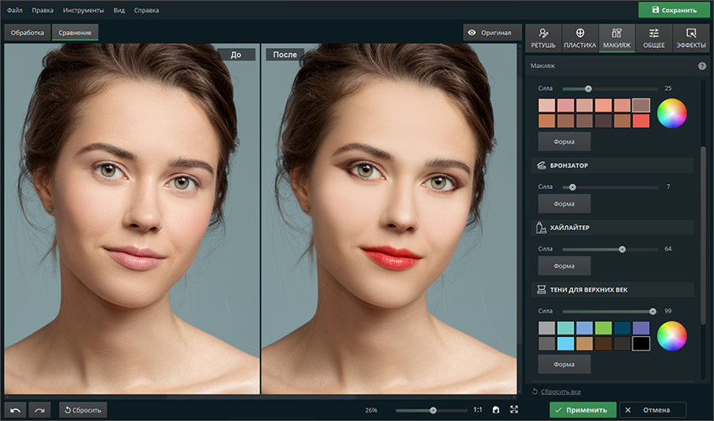Click the green Применить button
The width and height of the screenshot is (714, 421).
coord(582,410)
